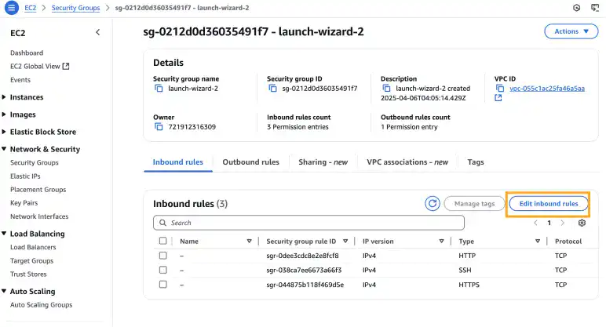606x327 pixels.
Task: Collapse the Auto Scaling section
Action: point(4,291)
